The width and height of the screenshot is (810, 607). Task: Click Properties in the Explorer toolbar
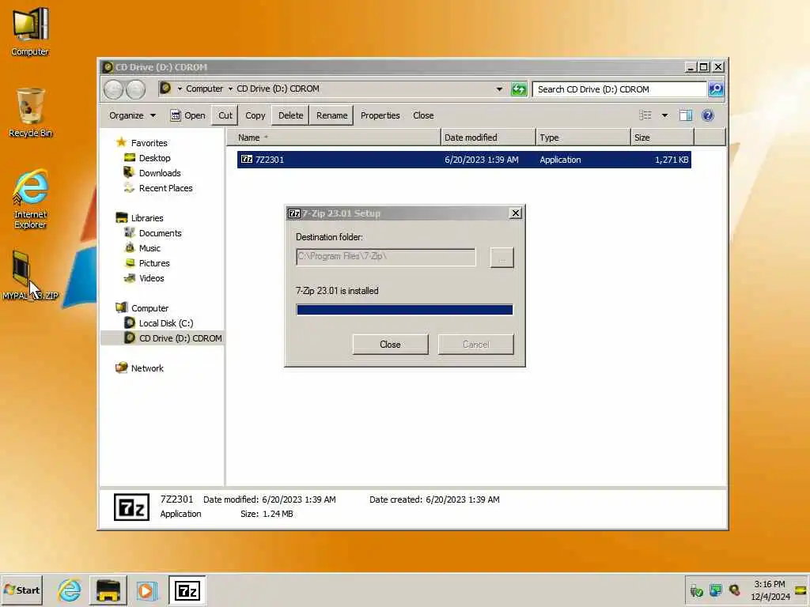(380, 115)
